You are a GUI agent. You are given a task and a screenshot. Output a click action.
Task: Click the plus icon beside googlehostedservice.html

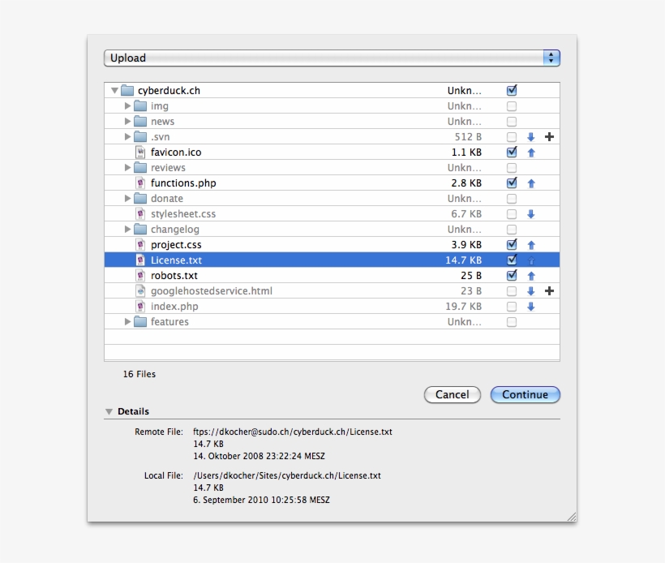point(550,290)
